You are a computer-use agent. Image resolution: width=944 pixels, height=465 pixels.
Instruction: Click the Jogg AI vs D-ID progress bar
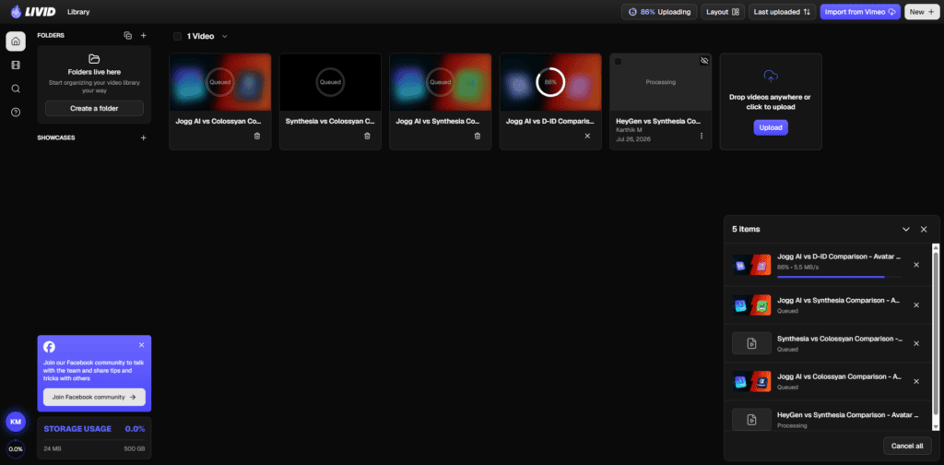839,277
